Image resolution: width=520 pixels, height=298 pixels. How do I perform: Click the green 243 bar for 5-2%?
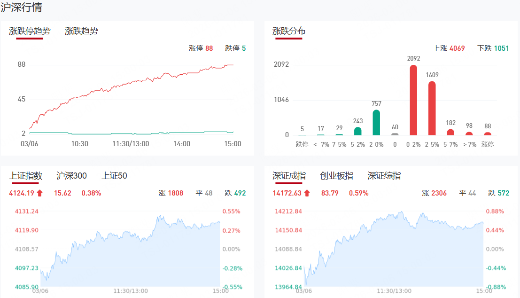[x=358, y=131]
